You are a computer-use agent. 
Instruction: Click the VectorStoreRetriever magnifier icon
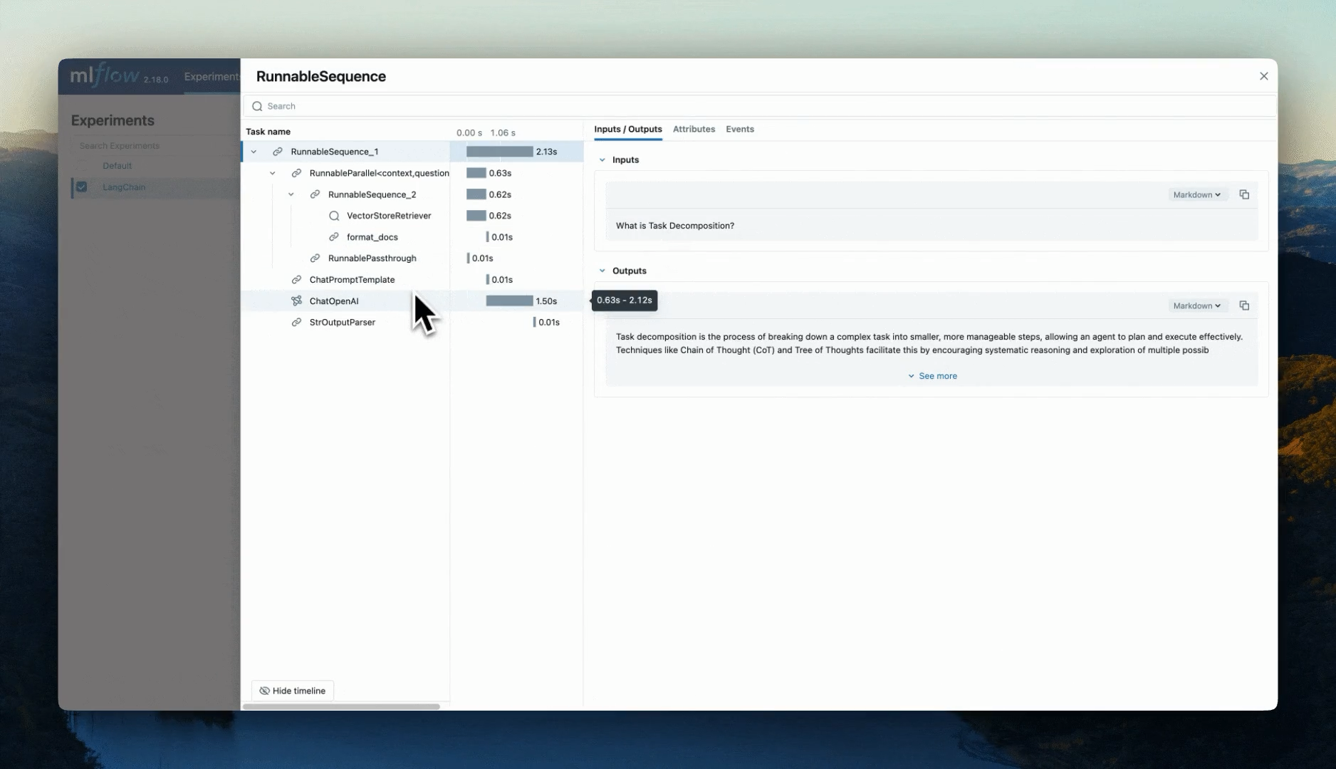click(334, 216)
